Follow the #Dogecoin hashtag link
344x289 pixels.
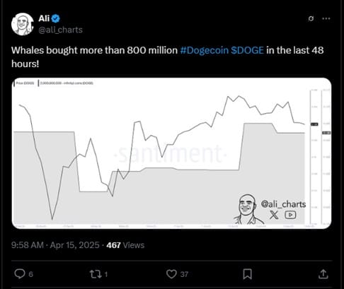[x=205, y=50]
